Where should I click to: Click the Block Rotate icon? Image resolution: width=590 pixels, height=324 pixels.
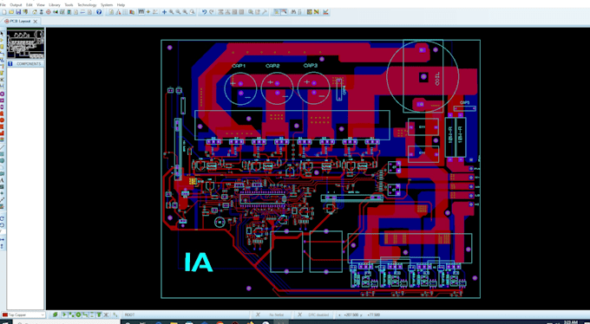coord(235,12)
